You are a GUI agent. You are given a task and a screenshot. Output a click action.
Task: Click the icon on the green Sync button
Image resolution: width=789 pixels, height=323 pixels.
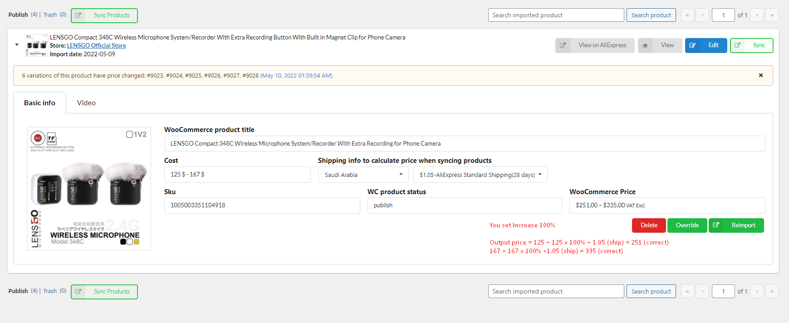(738, 45)
